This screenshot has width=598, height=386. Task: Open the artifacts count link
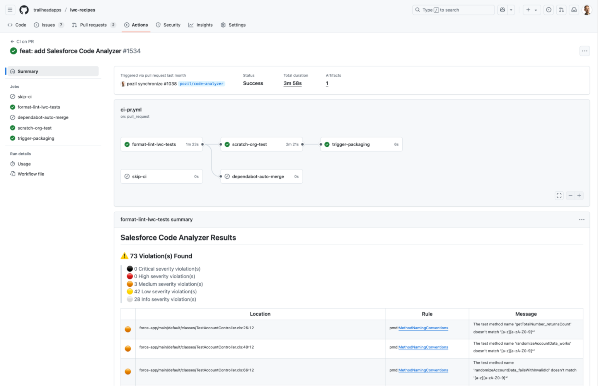coord(327,83)
